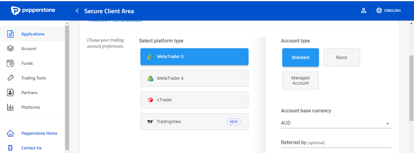Open the Account base currency dropdown
The image size is (414, 153).
pos(336,123)
